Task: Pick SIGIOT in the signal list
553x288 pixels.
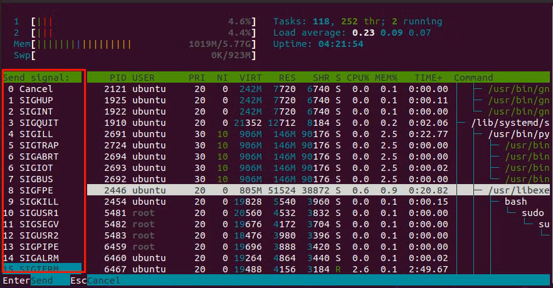Action: coord(43,168)
